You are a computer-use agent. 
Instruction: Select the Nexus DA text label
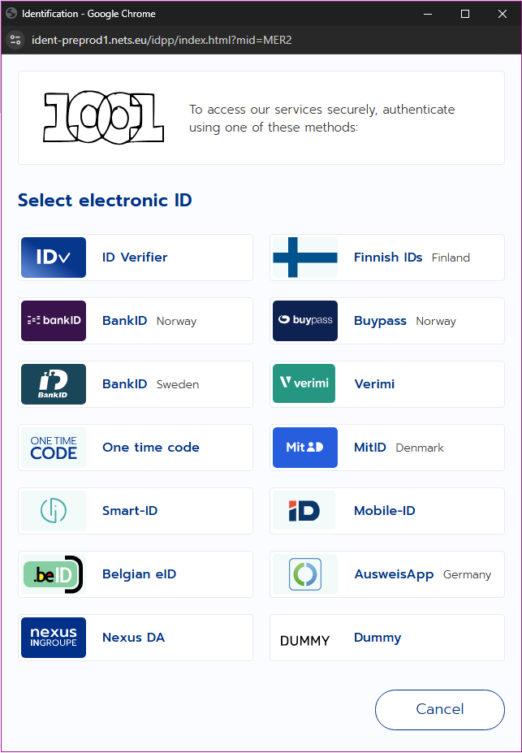[133, 638]
